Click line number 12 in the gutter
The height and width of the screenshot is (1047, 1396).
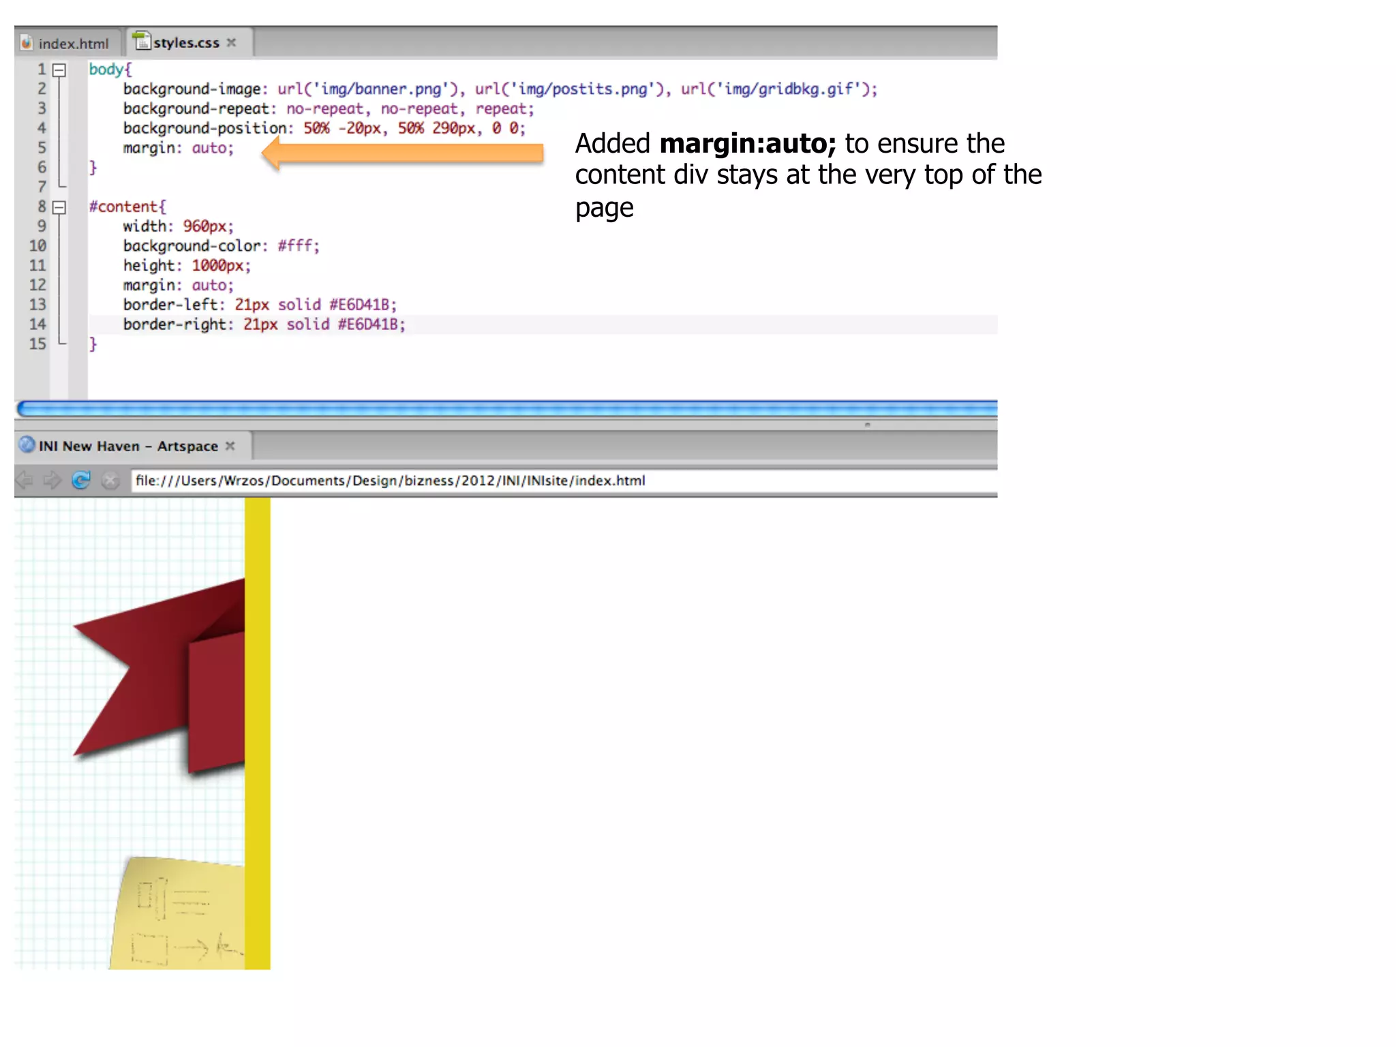coord(37,285)
